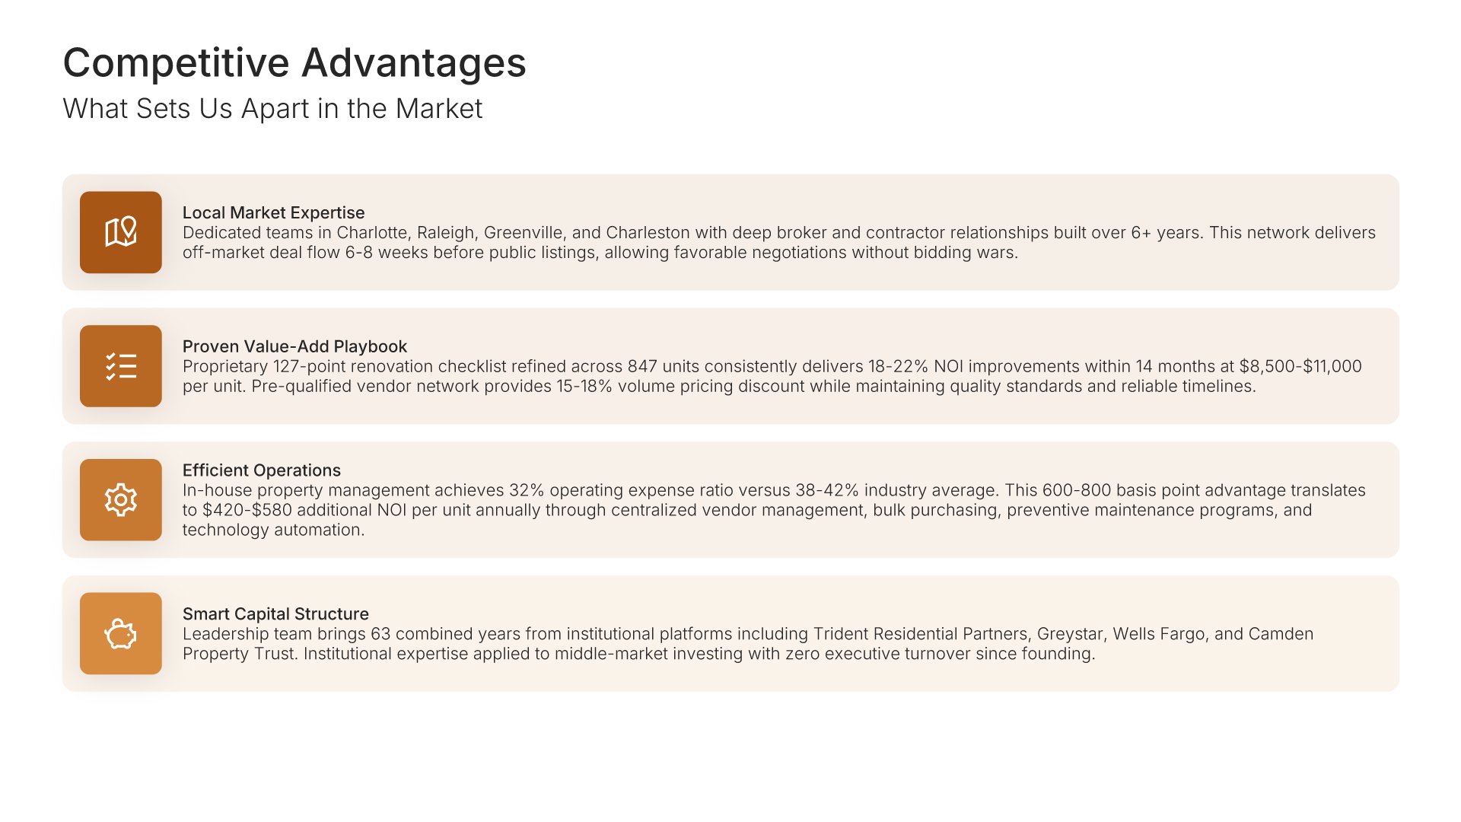Image resolution: width=1461 pixels, height=822 pixels.
Task: Click the checklist icon
Action: point(120,366)
